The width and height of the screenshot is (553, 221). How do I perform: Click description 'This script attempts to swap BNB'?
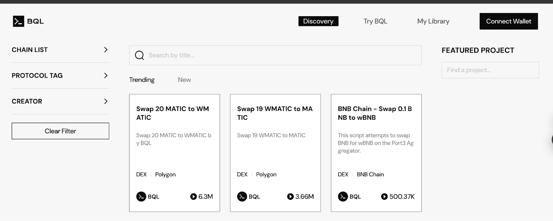[376, 143]
